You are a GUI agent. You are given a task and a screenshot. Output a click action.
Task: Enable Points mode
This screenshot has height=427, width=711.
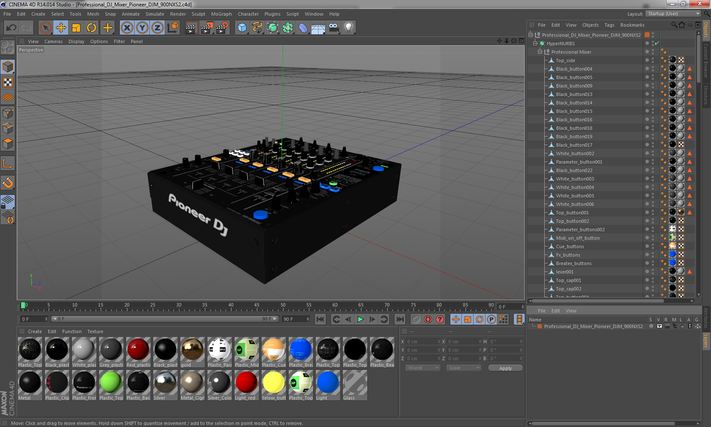click(8, 113)
